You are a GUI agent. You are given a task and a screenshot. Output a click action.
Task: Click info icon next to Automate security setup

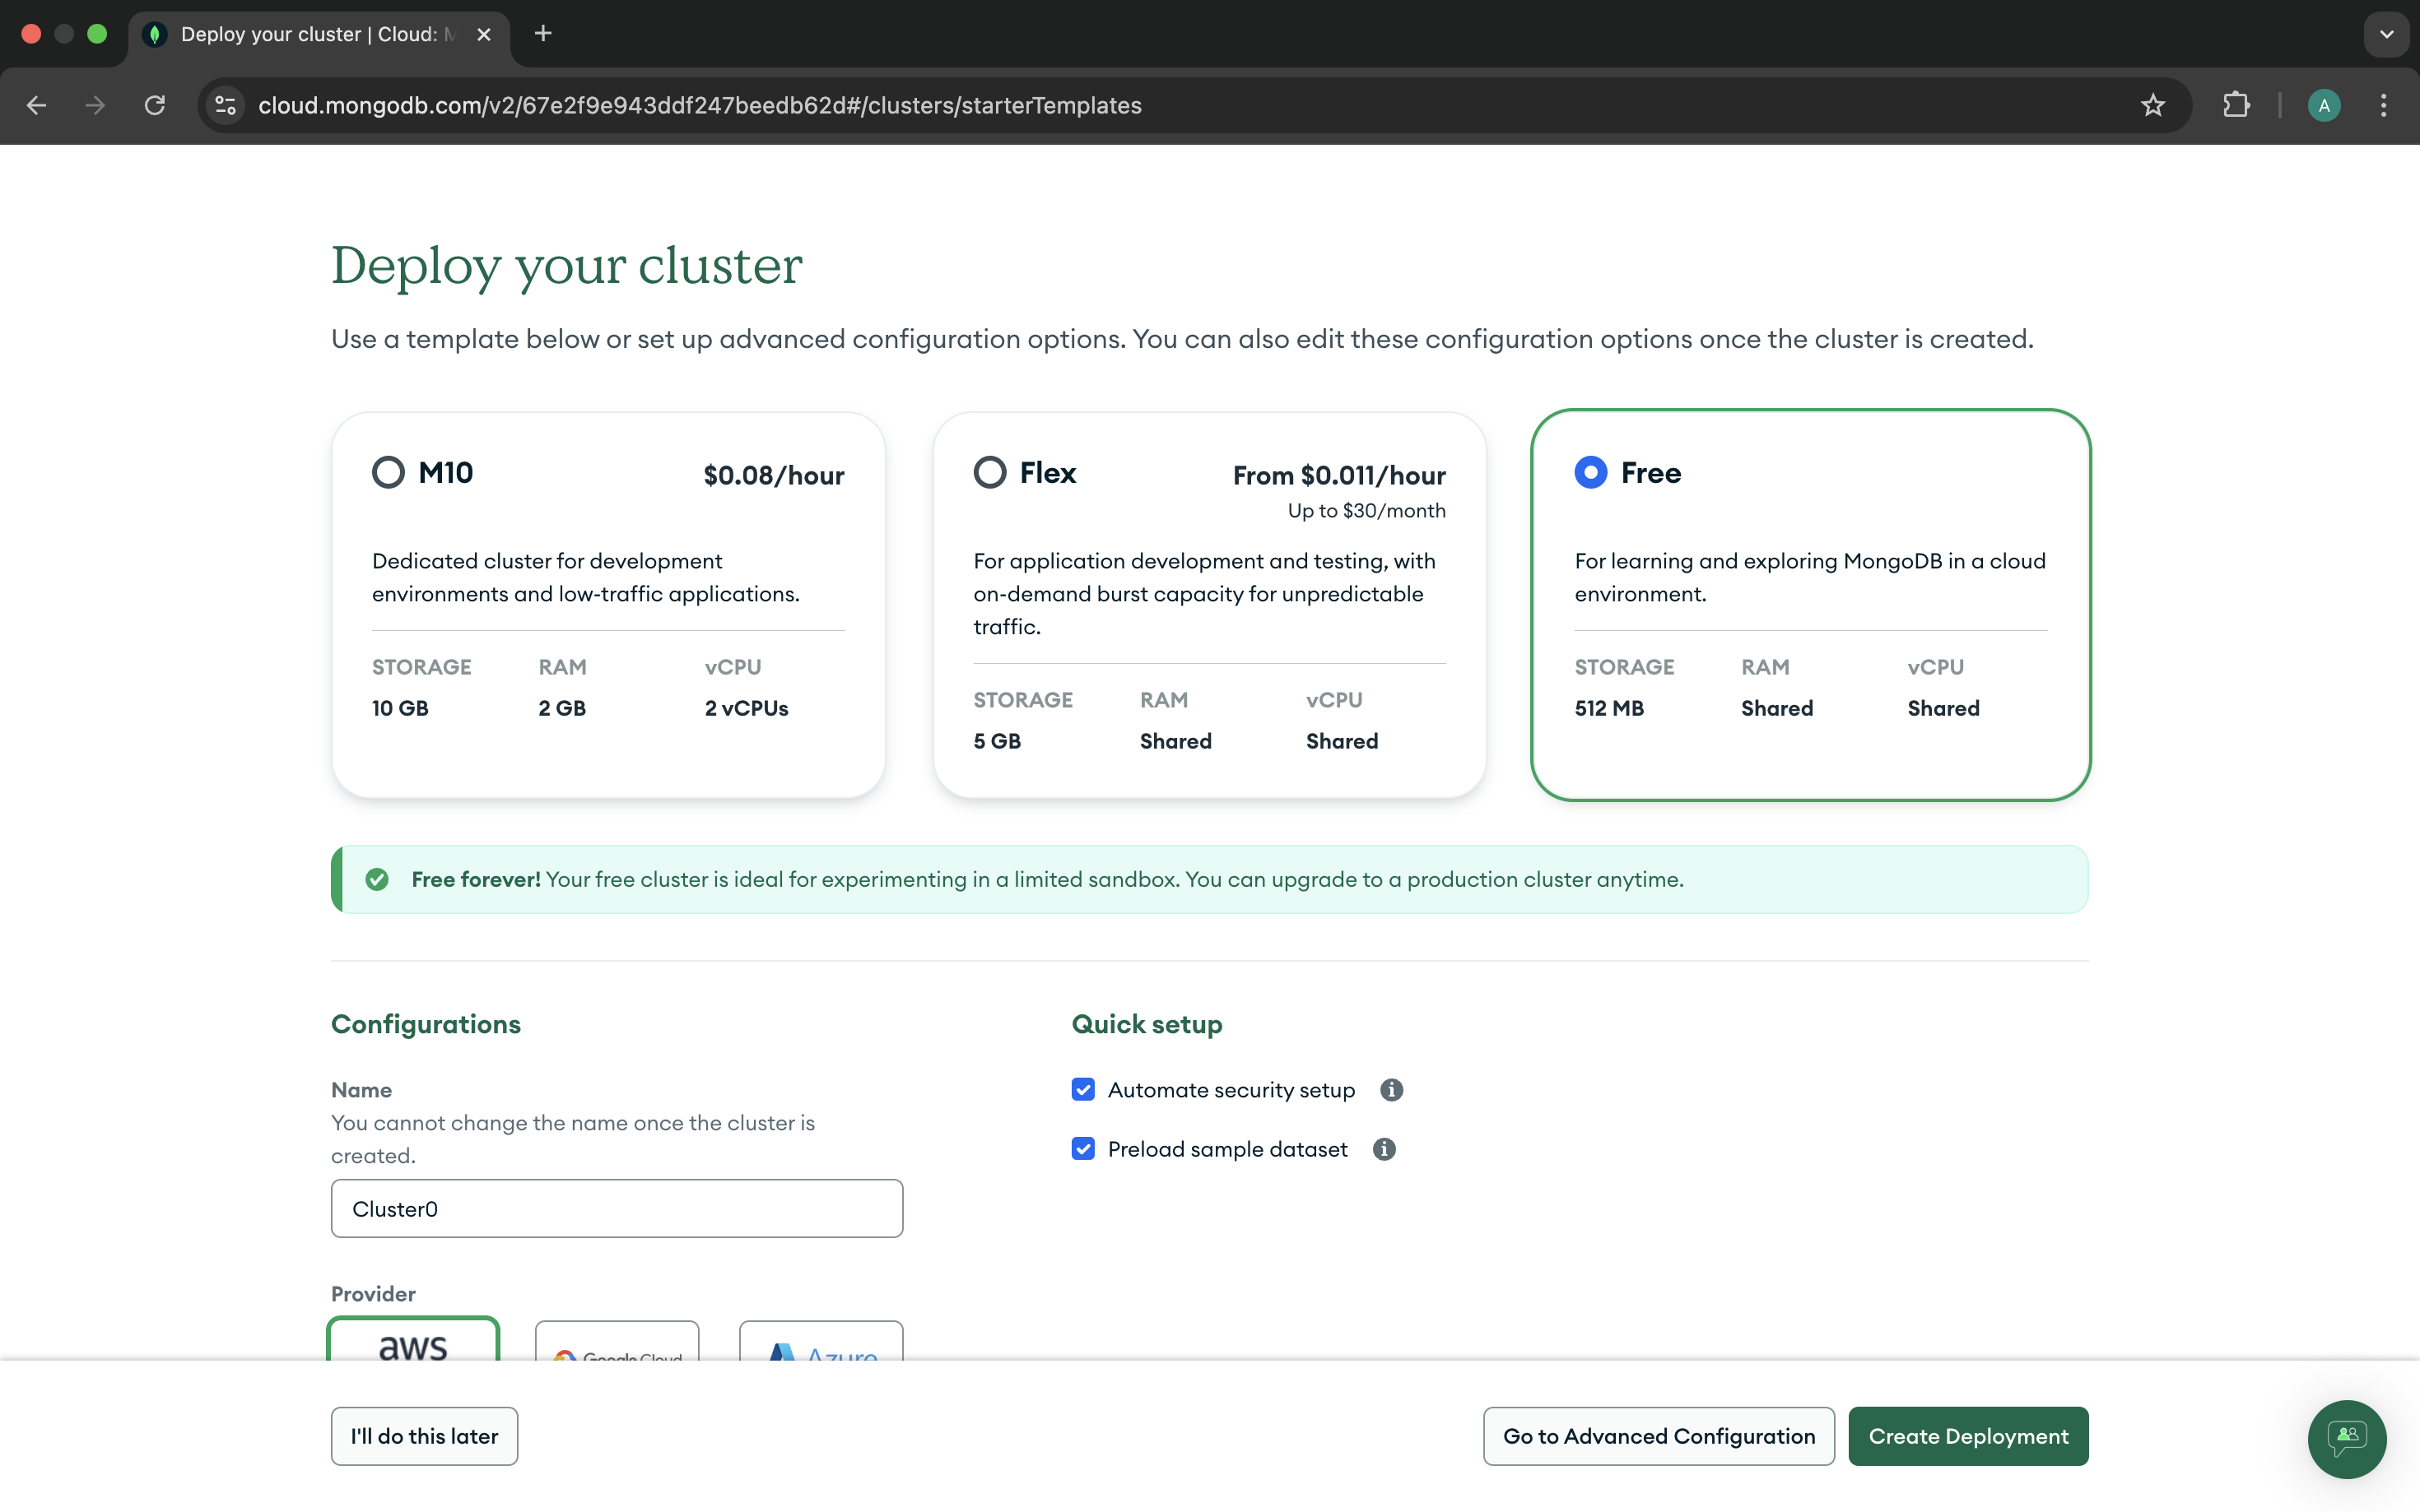[1390, 1090]
